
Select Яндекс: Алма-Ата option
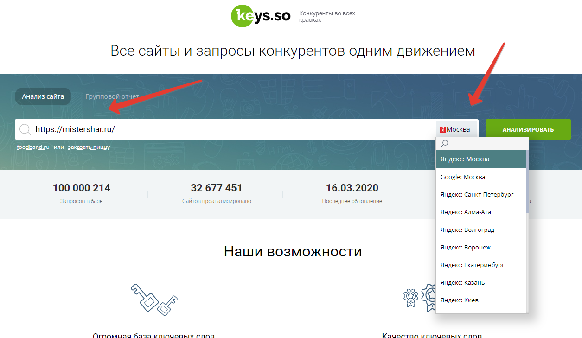[481, 212]
